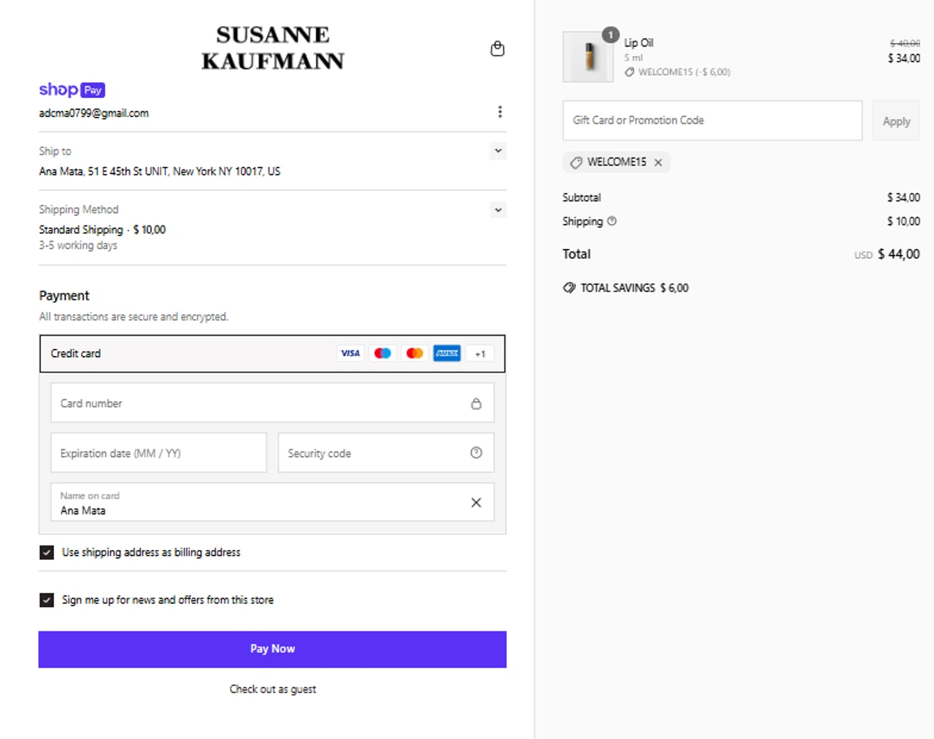The height and width of the screenshot is (739, 934).
Task: Click the tag icon next to TOTAL SAVINGS
Action: (569, 288)
